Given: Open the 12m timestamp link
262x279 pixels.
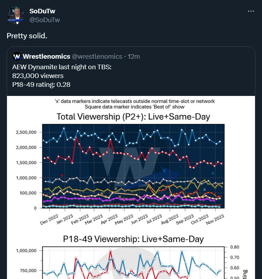Looking at the screenshot, I should [134, 57].
